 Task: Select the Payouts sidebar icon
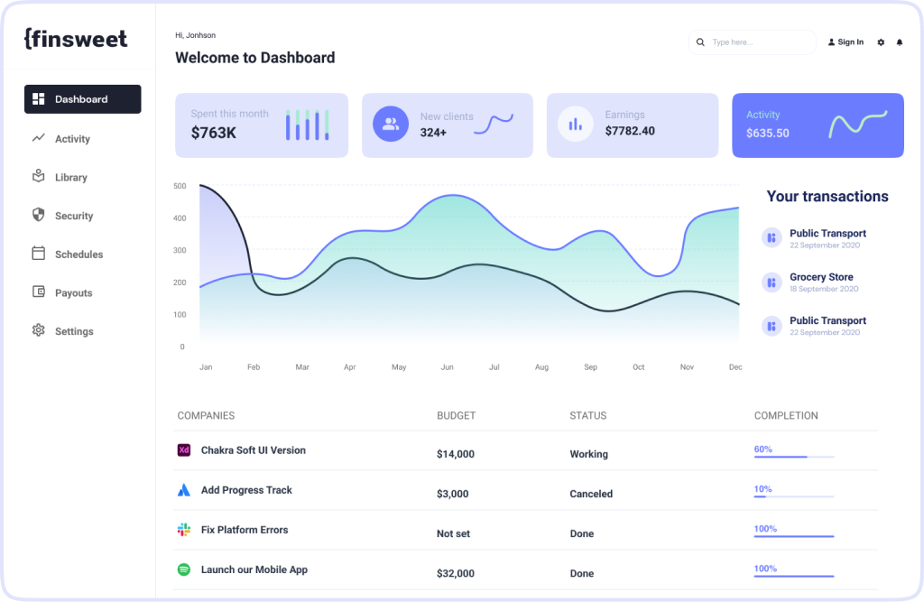(38, 292)
